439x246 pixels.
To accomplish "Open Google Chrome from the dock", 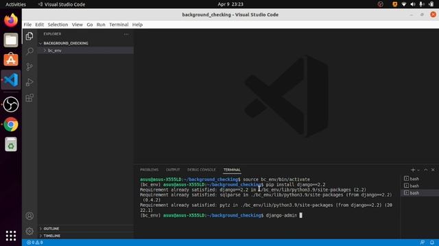I will [11, 124].
